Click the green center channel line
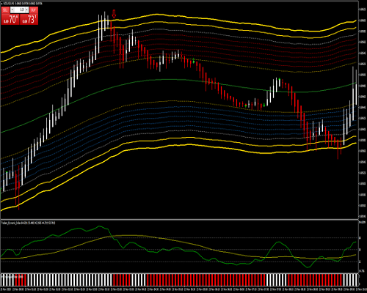Image resolution: width=367 pixels, height=293 pixels. click(171, 80)
